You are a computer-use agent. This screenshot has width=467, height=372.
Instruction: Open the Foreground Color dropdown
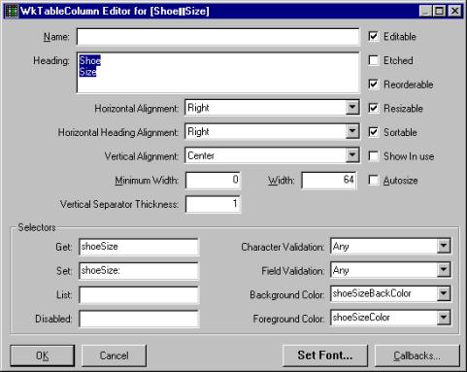point(444,318)
